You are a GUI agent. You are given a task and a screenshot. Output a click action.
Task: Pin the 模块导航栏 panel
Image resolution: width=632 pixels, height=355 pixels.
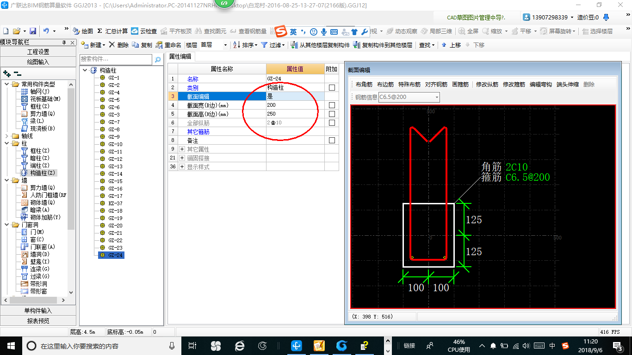coord(64,42)
